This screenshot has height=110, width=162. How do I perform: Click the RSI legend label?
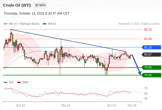tap(11, 82)
